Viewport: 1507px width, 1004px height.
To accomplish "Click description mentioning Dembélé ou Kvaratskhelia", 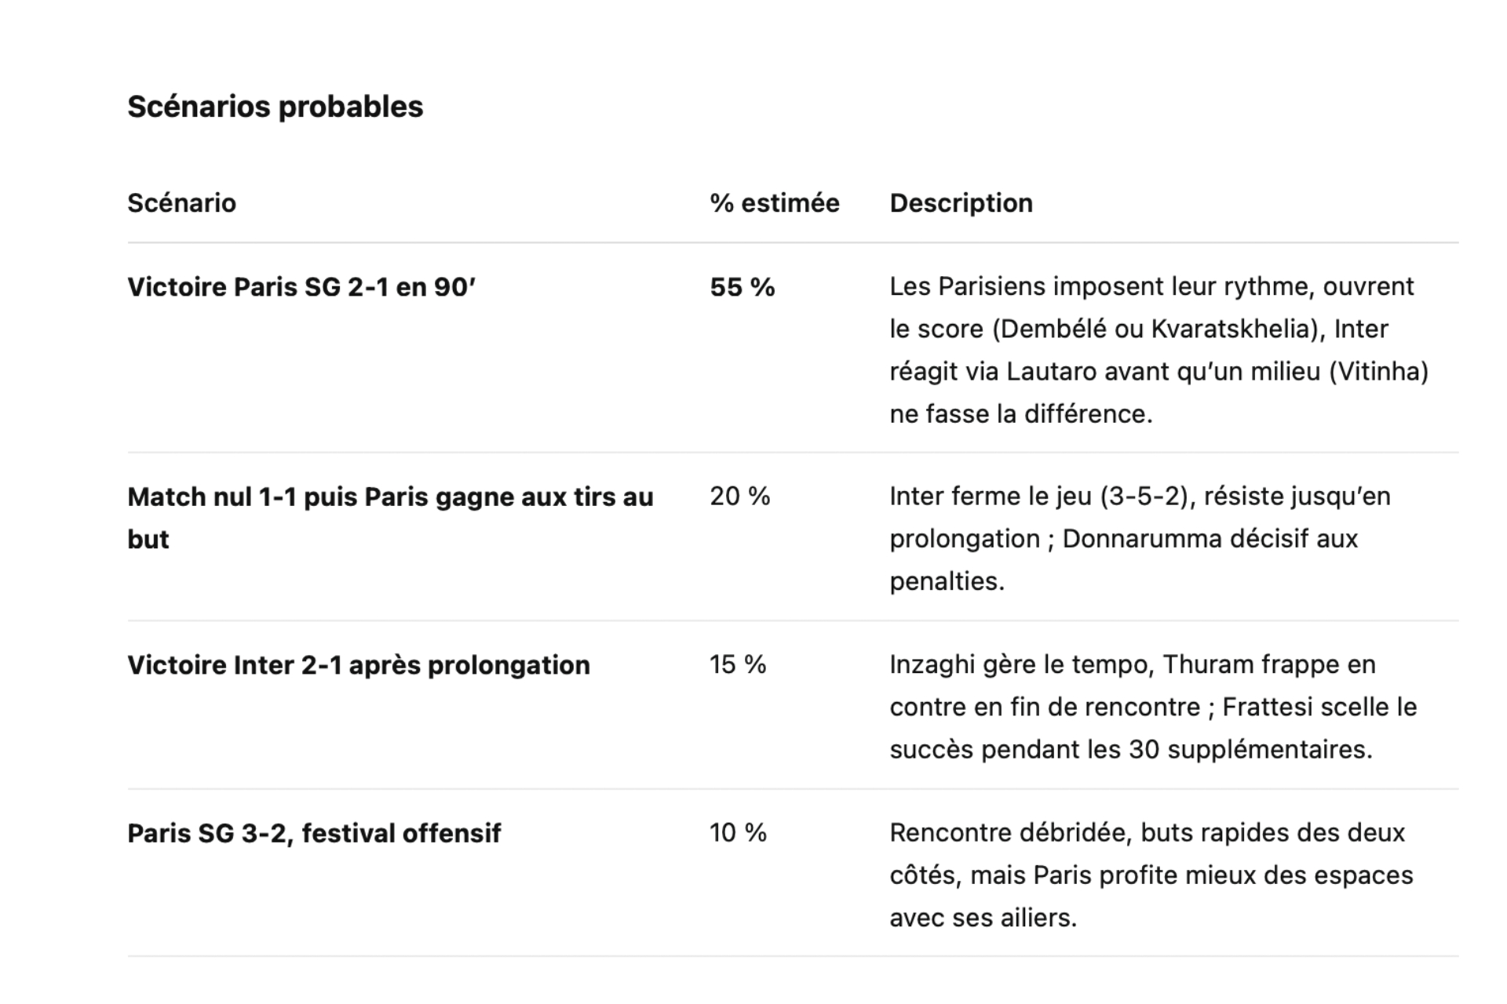I will 1159,350.
